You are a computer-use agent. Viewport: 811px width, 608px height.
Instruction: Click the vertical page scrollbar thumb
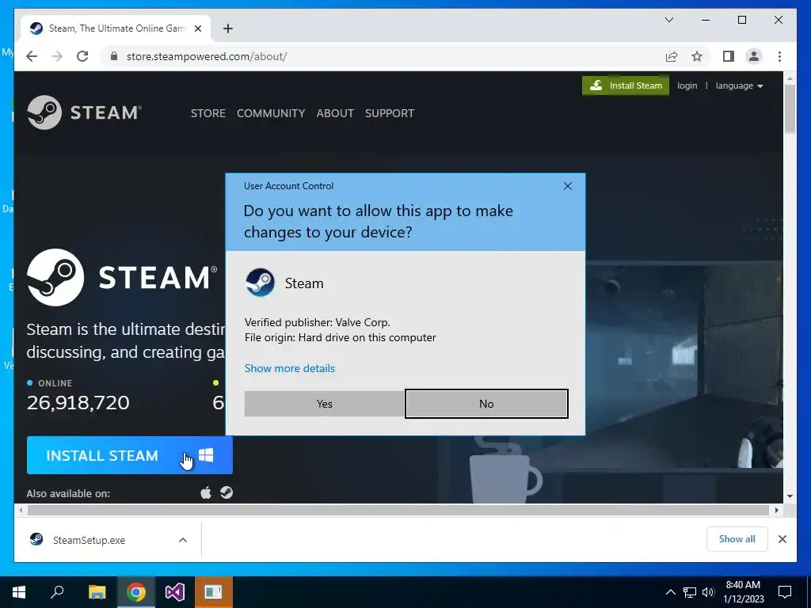coord(790,108)
